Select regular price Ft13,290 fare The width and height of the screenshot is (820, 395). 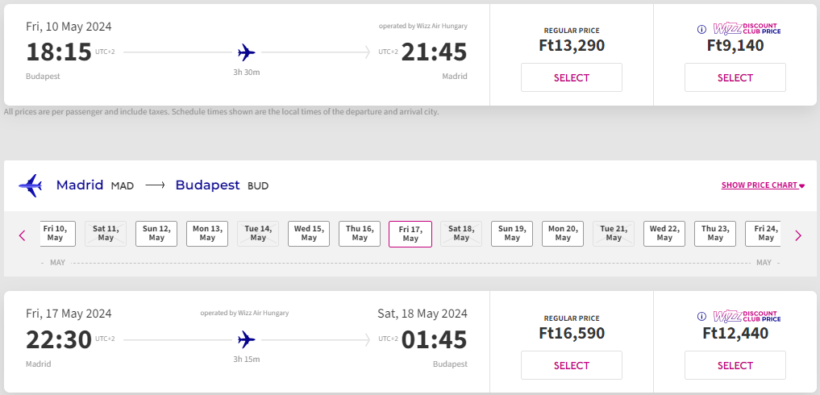click(572, 78)
